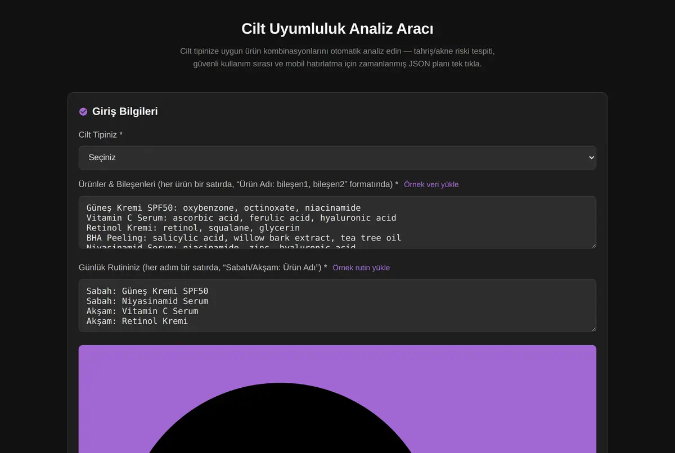Click the Cilt Tipiniz label
This screenshot has height=453, width=675.
tap(101, 135)
